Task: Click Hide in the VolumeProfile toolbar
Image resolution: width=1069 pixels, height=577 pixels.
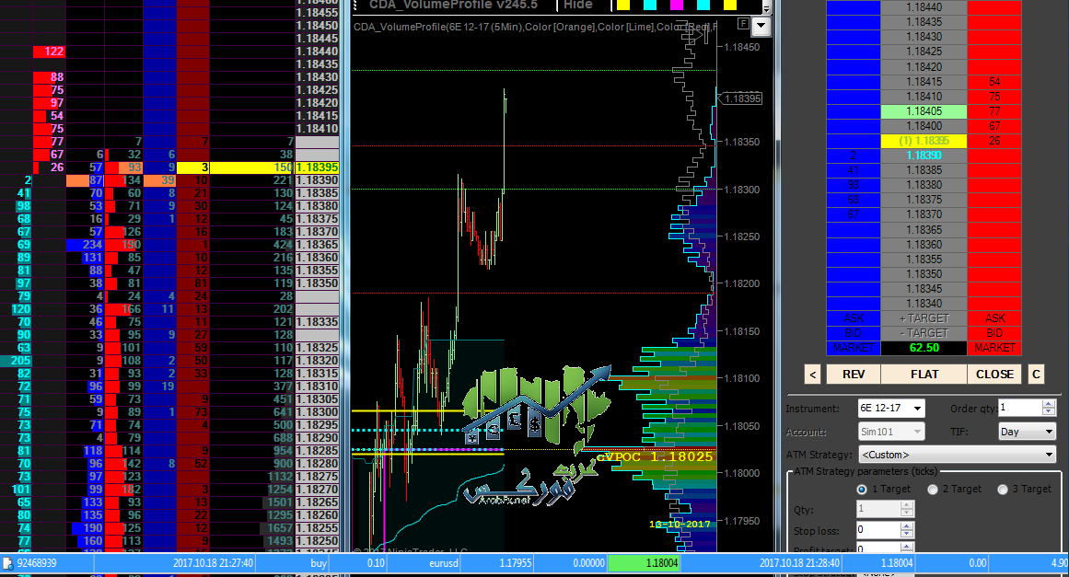Action: pyautogui.click(x=577, y=6)
